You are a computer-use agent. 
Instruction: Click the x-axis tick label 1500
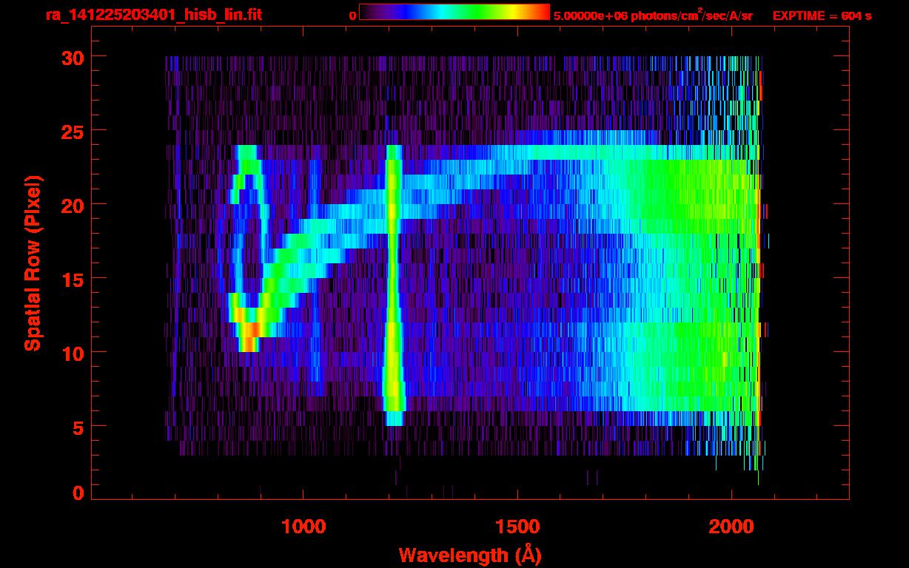pyautogui.click(x=517, y=527)
